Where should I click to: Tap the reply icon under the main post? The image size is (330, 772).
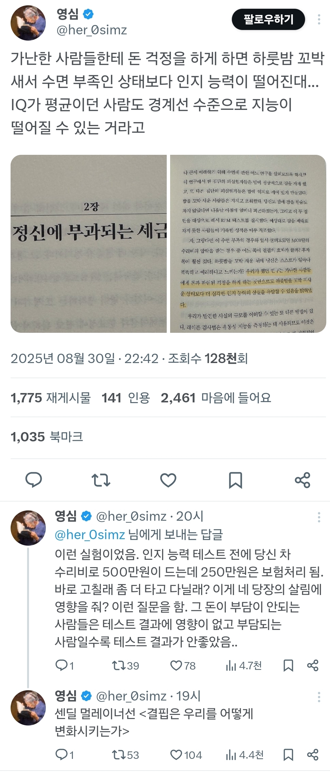click(x=34, y=480)
